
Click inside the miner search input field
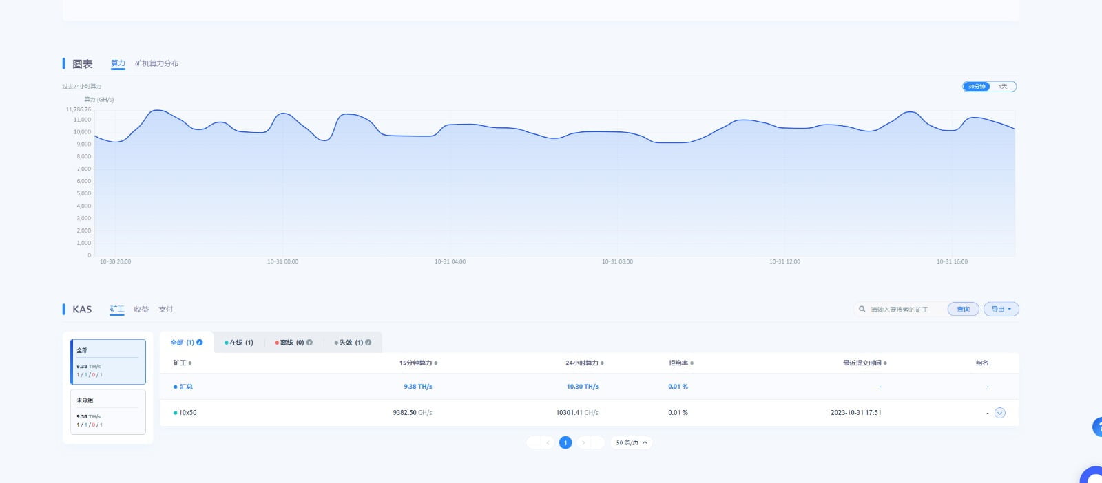point(904,310)
